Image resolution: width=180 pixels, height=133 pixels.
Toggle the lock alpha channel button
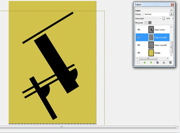tap(150, 23)
